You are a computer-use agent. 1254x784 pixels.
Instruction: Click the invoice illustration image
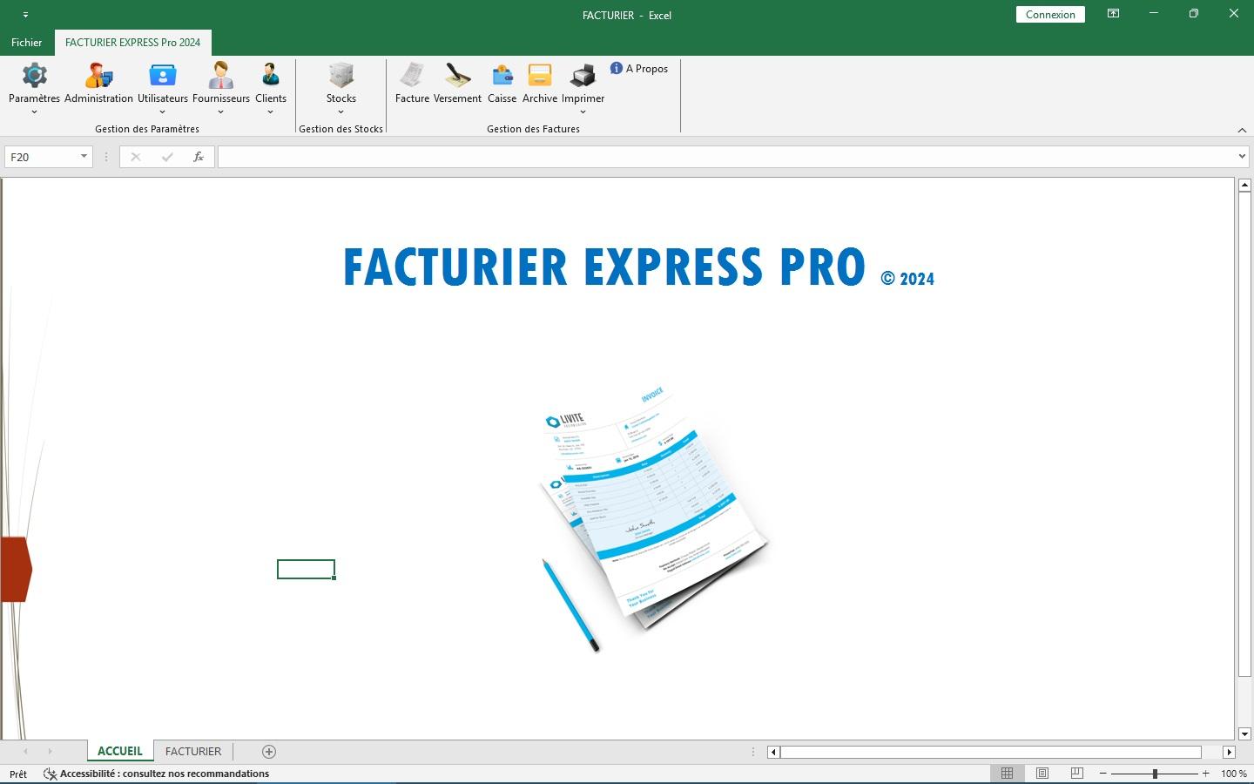655,518
